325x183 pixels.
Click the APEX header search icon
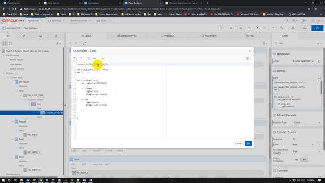[x=287, y=21]
